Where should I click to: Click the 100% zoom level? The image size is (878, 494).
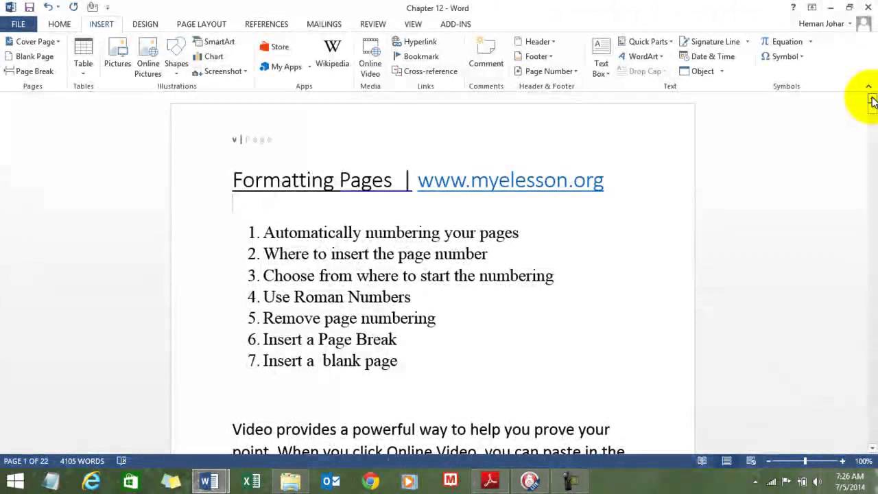click(x=864, y=461)
